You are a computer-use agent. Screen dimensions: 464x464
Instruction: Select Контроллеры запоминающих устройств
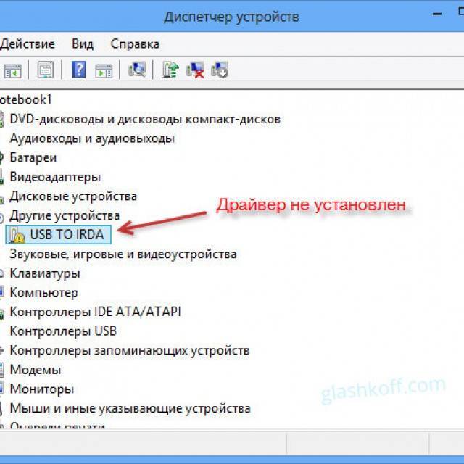click(130, 351)
